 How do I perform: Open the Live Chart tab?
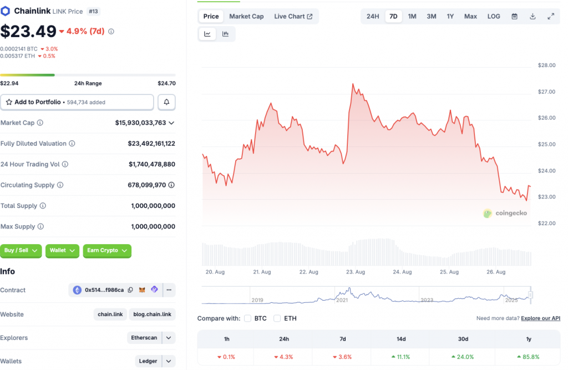click(x=293, y=16)
